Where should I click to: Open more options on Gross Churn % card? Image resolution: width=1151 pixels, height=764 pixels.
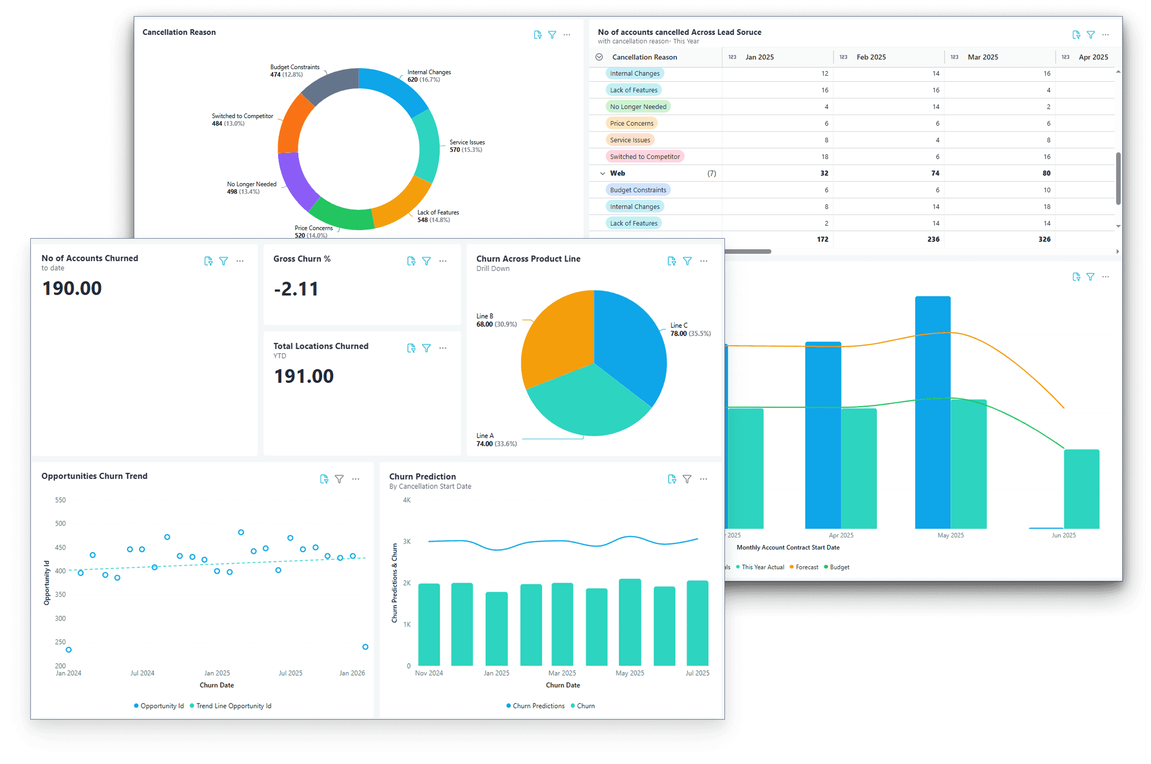coord(443,261)
